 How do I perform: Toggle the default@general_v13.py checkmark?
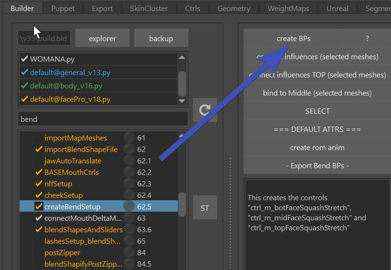(24, 72)
